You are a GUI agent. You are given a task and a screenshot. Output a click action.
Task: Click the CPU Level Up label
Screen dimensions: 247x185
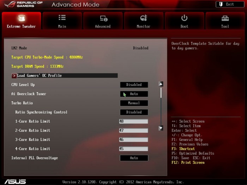(x=23, y=85)
